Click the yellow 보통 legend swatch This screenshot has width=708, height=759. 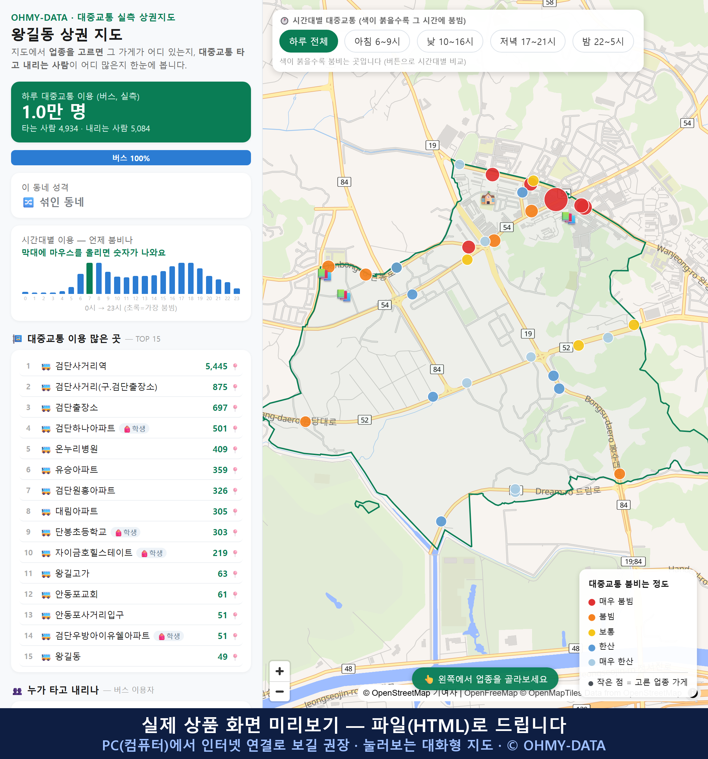click(x=591, y=633)
